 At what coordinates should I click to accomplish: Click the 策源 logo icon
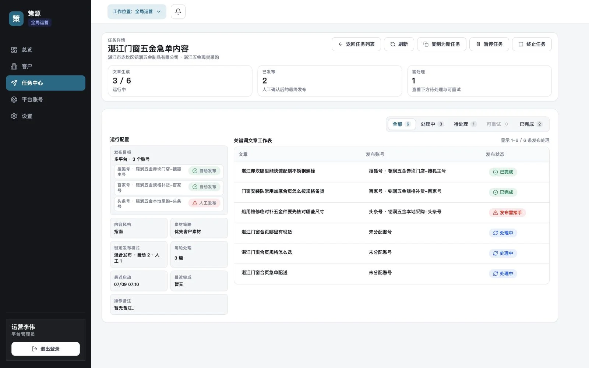tap(16, 18)
